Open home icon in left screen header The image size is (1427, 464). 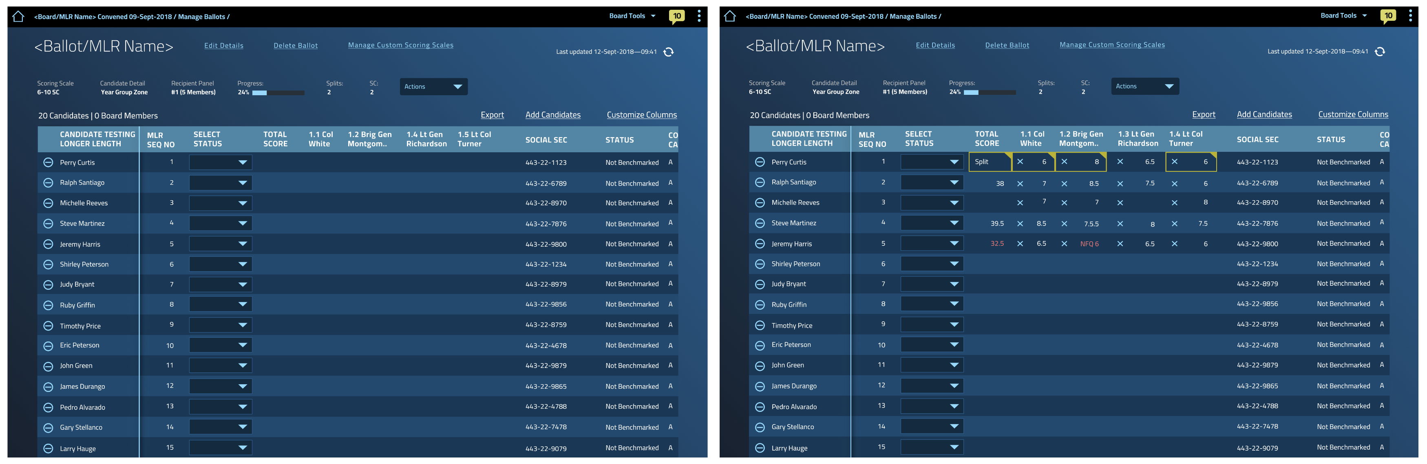click(18, 17)
